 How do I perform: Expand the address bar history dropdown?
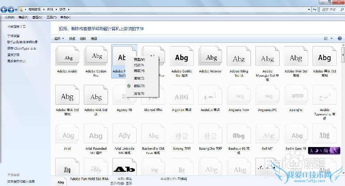[309, 10]
